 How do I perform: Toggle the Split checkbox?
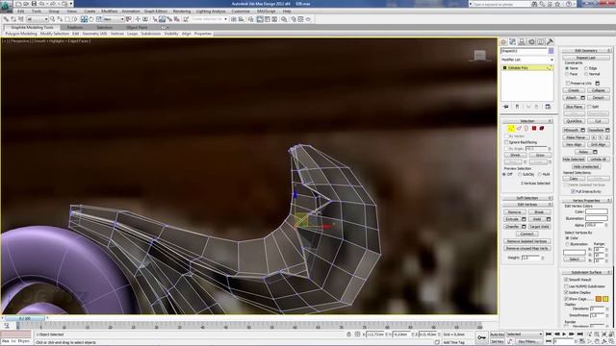coord(589,107)
